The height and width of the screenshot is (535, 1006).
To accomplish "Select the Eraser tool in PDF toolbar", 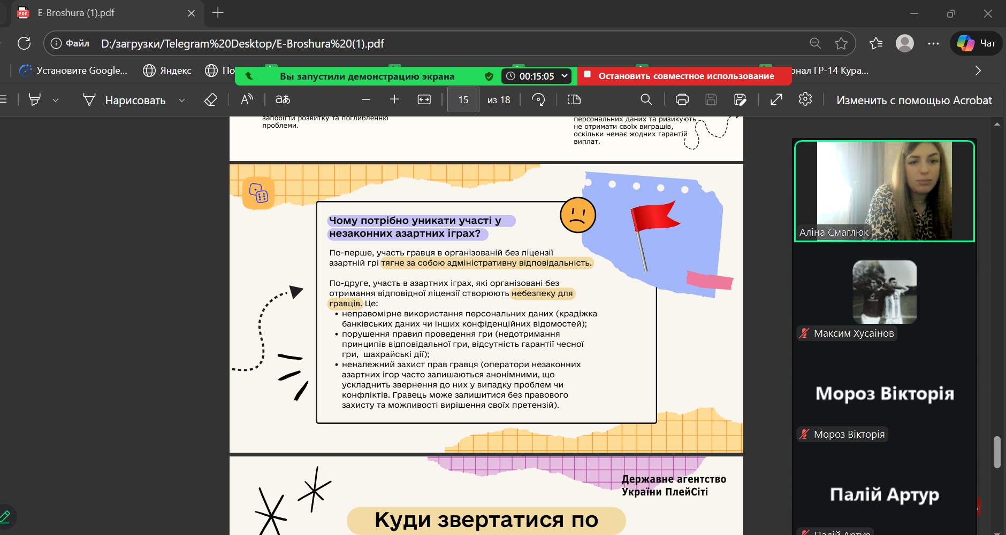I will pyautogui.click(x=211, y=100).
